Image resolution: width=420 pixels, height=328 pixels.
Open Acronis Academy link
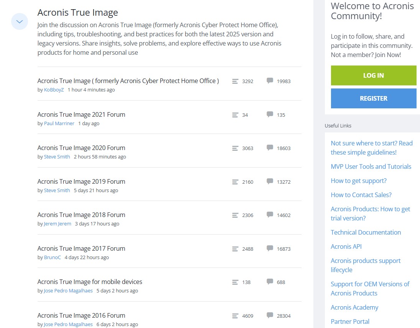tap(354, 307)
